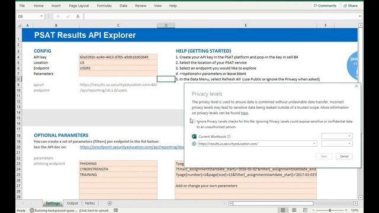Image resolution: width=379 pixels, height=213 pixels.
Task: Expand the formula bar chevron
Action: (359, 16)
